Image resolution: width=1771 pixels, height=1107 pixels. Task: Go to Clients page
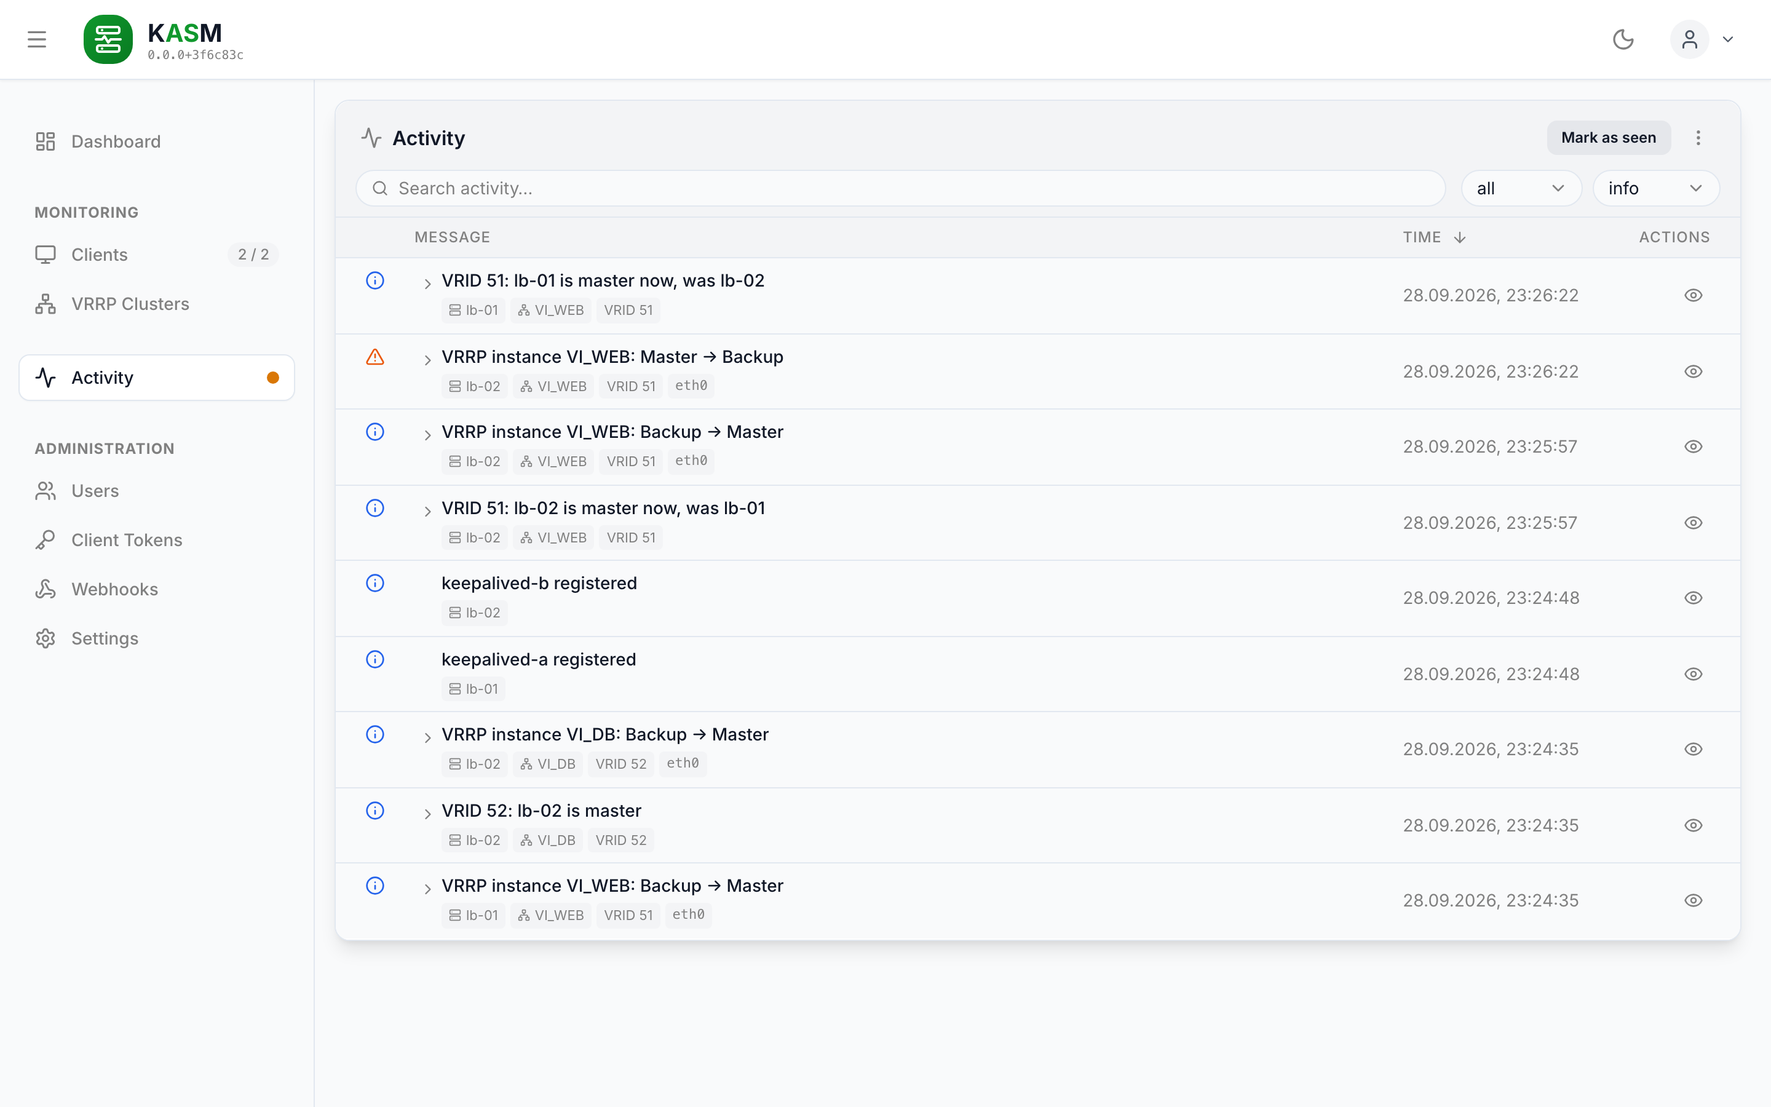pyautogui.click(x=157, y=255)
